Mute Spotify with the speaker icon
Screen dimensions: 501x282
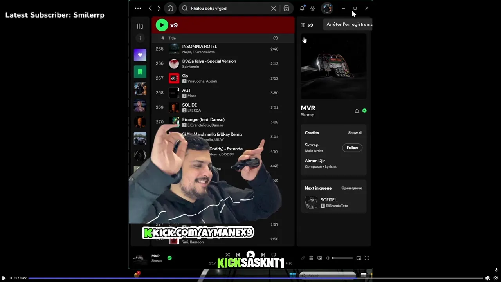pos(328,258)
